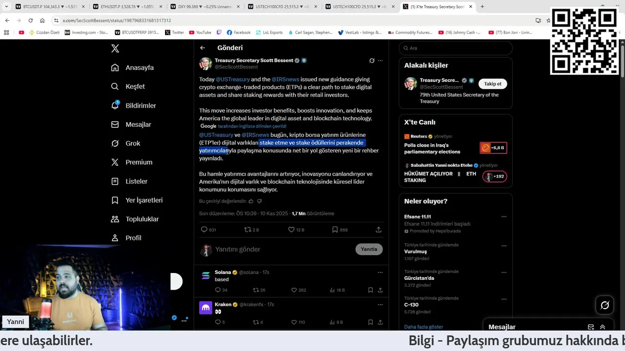Open a new browser tab
The height and width of the screenshot is (351, 625).
(x=482, y=7)
